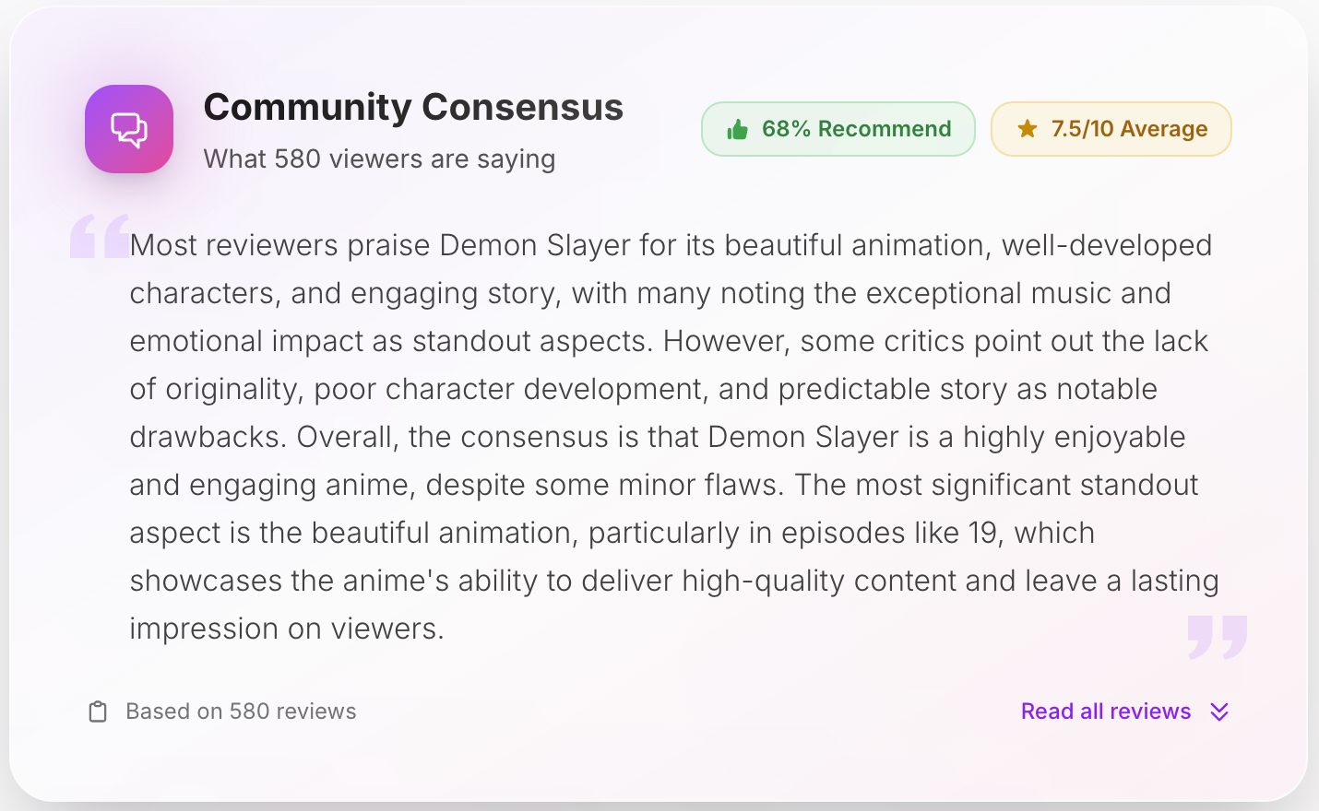The image size is (1319, 811).
Task: Click the Community Consensus heading
Action: pyautogui.click(x=413, y=107)
